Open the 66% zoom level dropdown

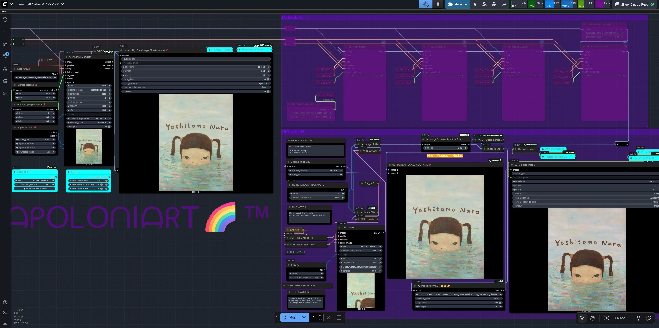(620, 318)
